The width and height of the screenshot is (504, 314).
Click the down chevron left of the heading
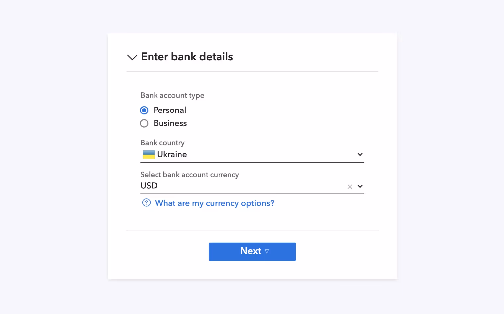[x=132, y=57]
